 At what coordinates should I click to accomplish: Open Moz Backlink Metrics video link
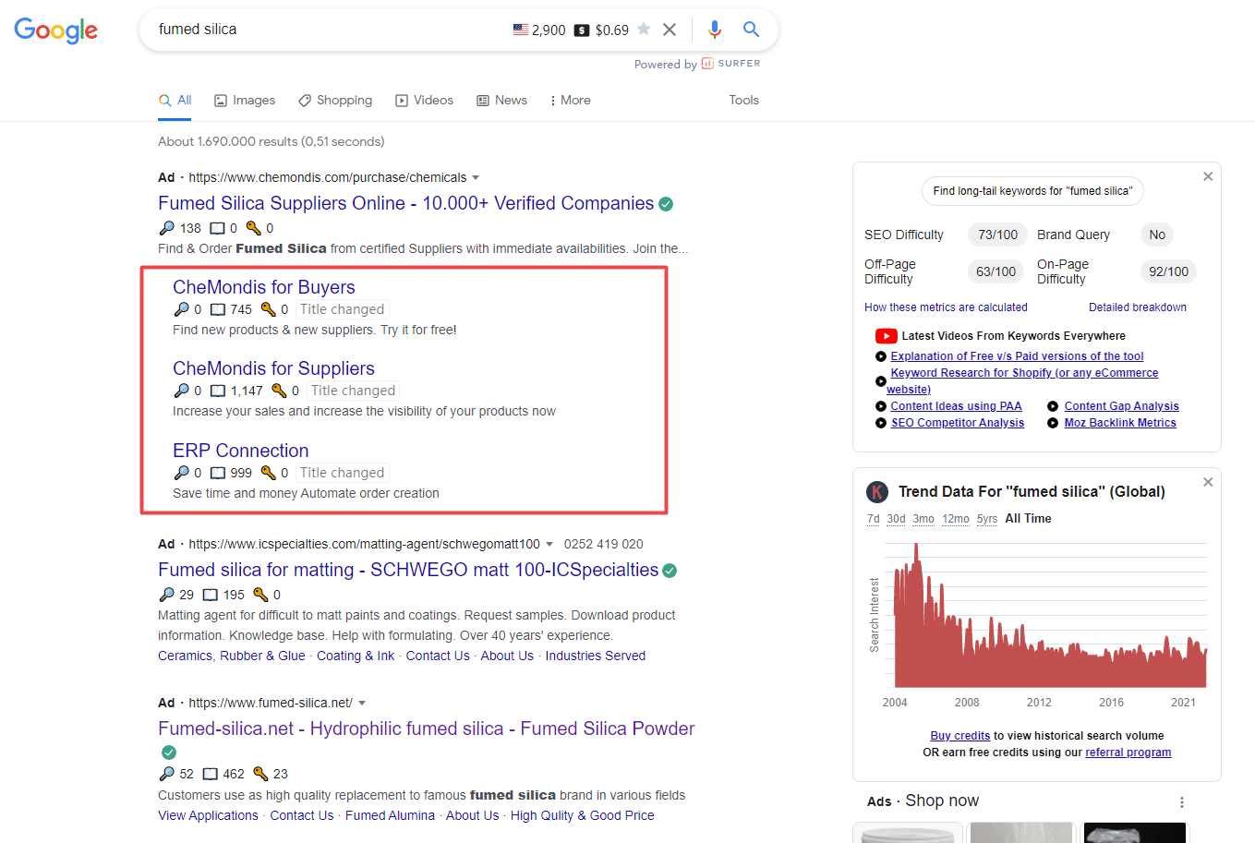pos(1120,423)
